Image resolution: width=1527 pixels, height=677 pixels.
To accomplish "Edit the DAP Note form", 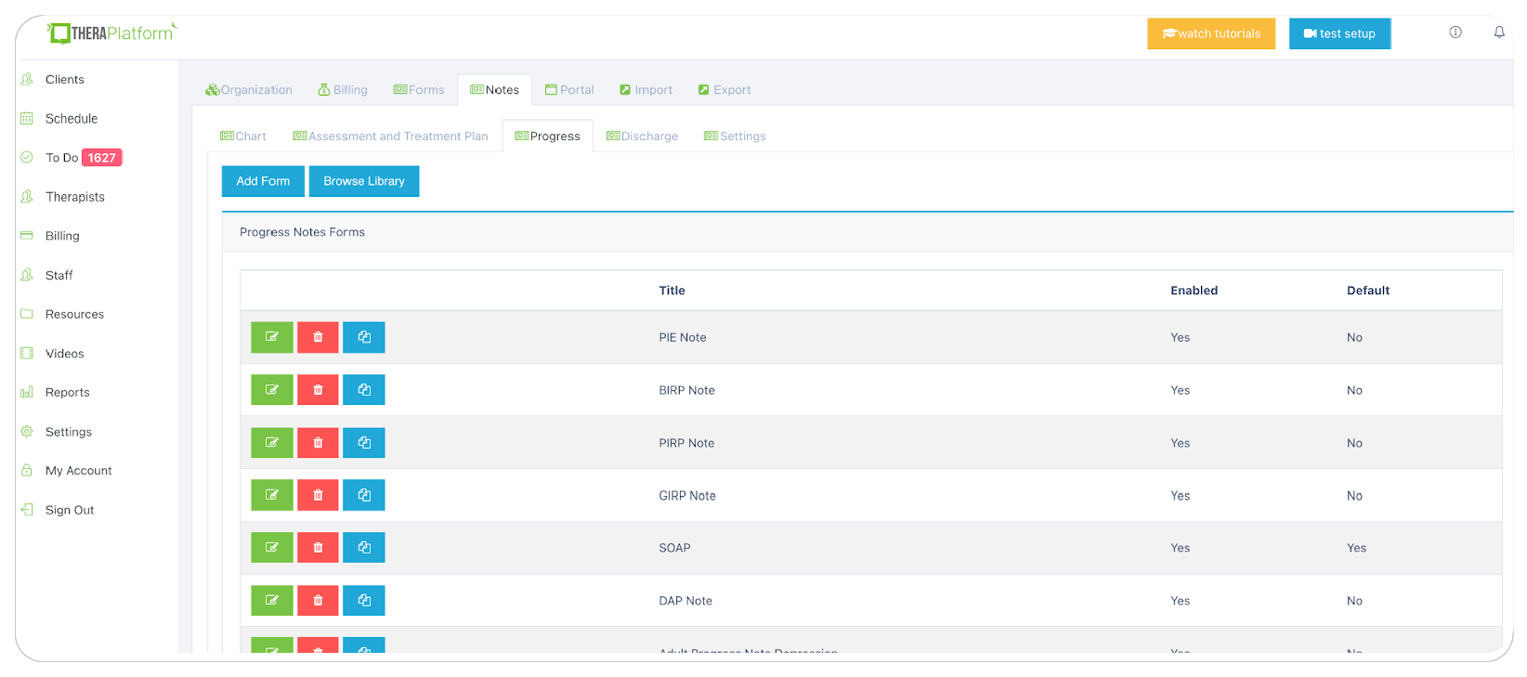I will (x=271, y=601).
